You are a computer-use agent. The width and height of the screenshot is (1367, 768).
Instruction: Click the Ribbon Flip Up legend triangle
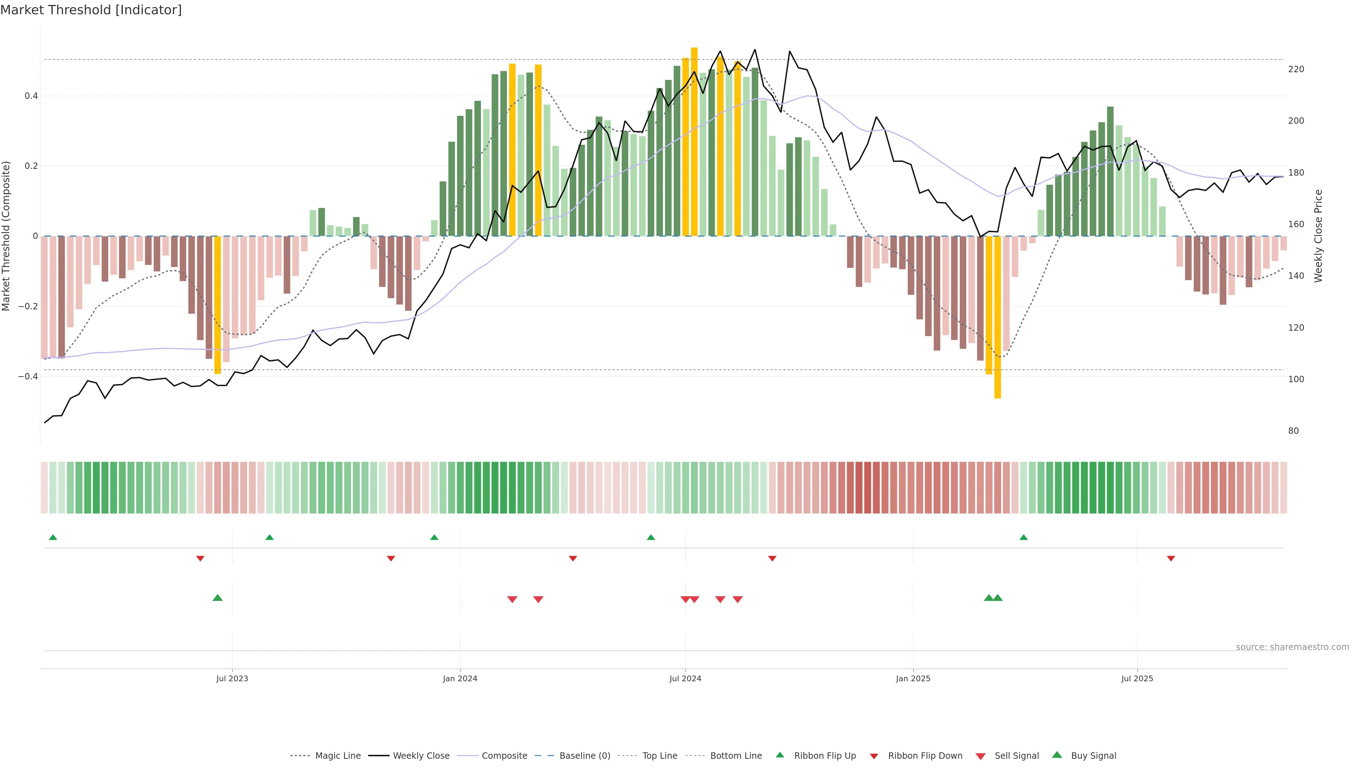click(780, 755)
